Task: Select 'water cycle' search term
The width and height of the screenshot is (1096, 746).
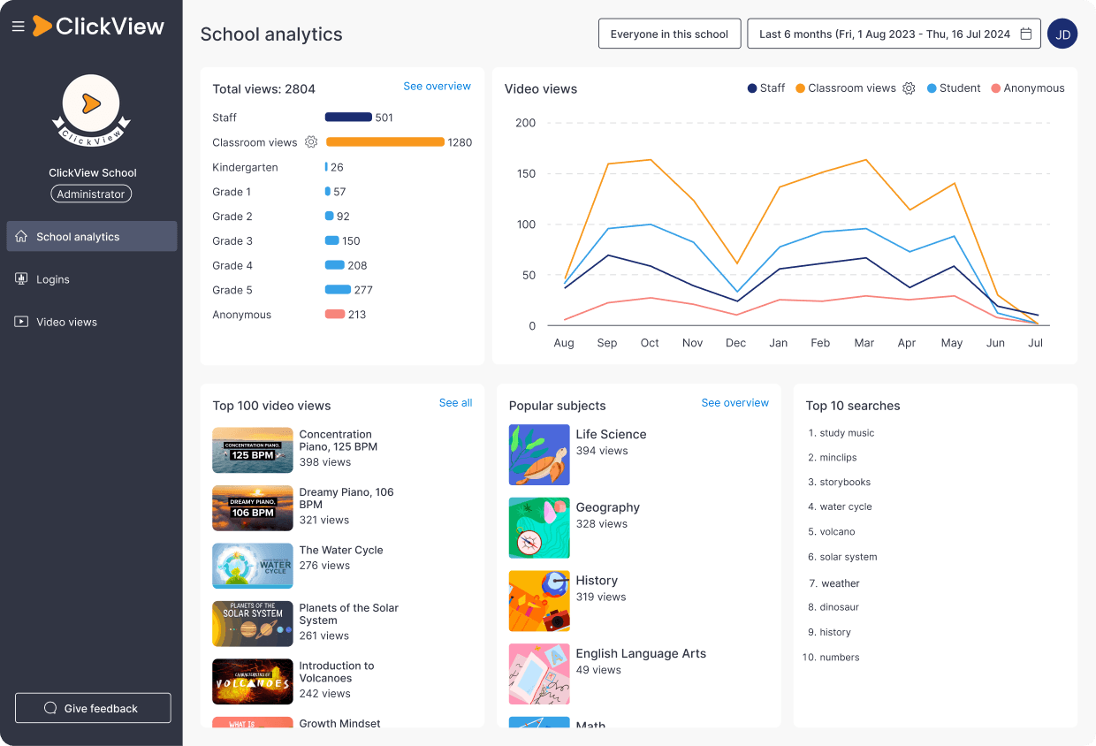Action: [x=846, y=506]
